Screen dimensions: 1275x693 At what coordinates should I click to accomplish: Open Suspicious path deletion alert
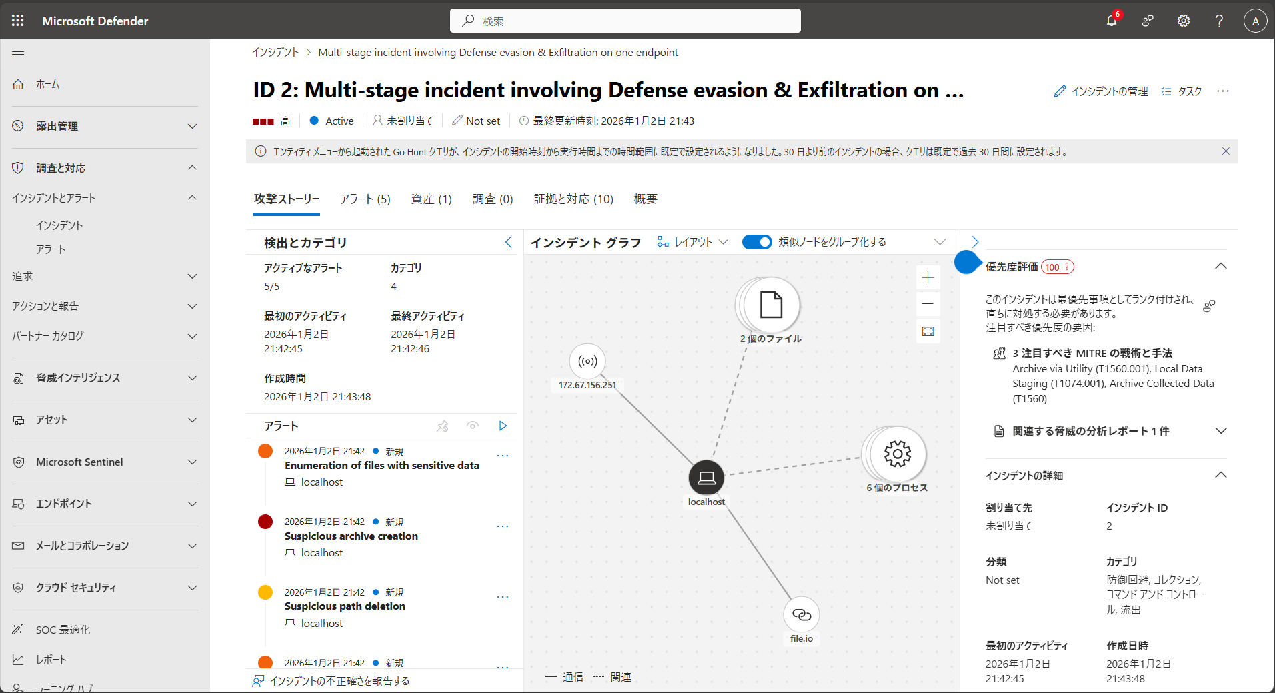tap(345, 606)
